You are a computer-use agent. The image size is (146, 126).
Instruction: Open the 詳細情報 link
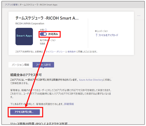point(69,104)
